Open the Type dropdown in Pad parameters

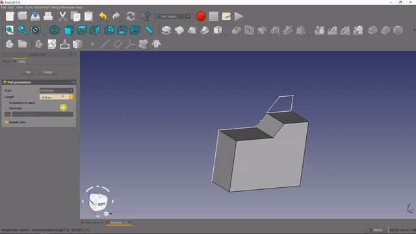coord(57,90)
